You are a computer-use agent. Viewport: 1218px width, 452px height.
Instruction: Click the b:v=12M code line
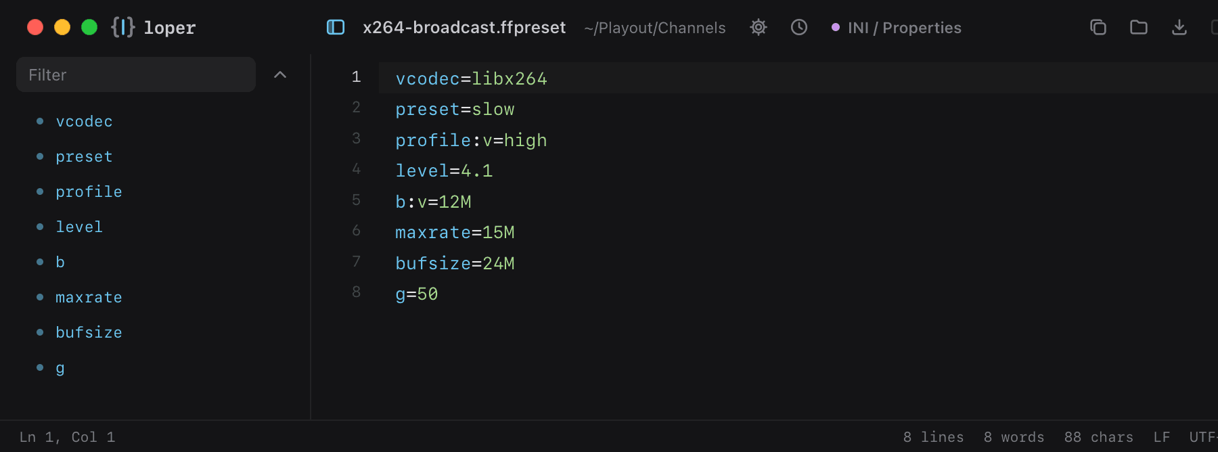coord(433,202)
